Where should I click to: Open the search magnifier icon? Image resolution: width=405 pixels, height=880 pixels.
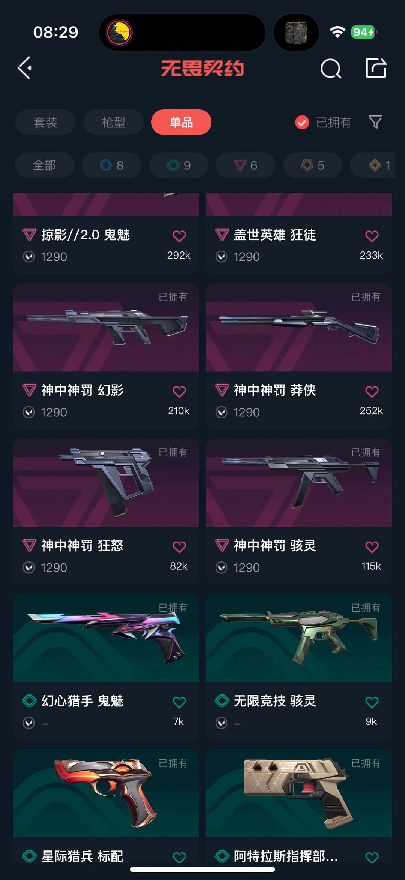[x=331, y=69]
